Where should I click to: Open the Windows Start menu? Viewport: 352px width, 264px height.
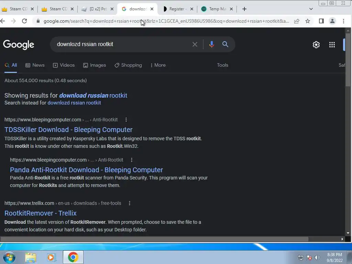9,257
